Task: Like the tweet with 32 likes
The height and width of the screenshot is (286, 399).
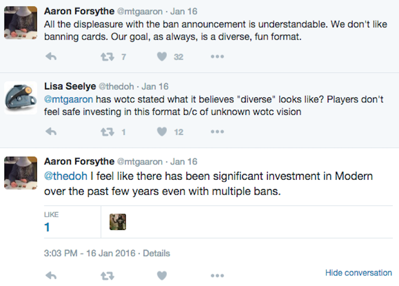Action: coord(162,56)
